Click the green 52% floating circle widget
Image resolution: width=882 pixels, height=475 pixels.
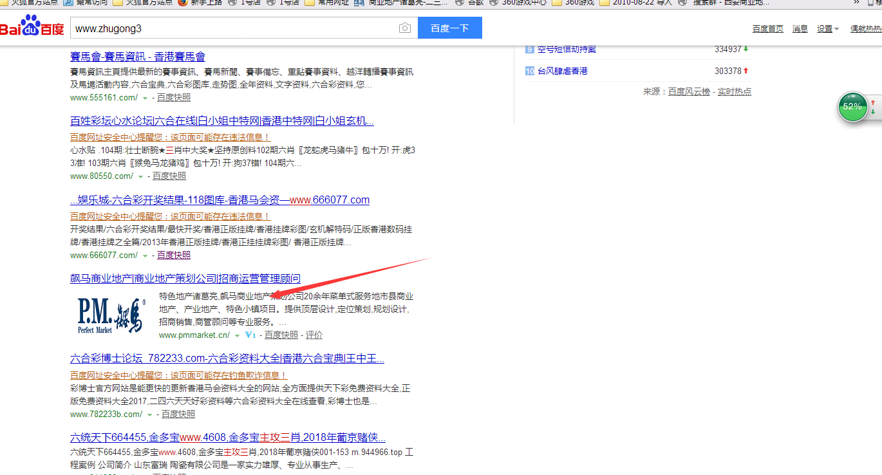tap(852, 107)
